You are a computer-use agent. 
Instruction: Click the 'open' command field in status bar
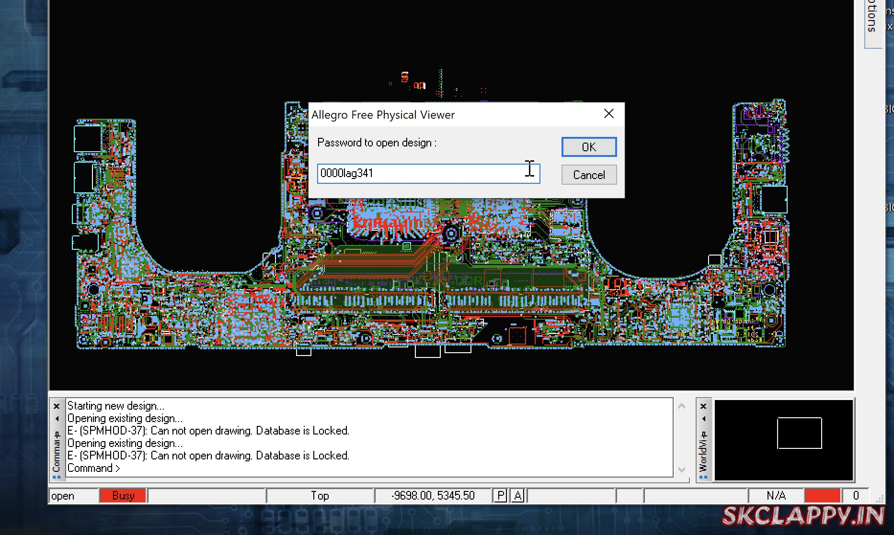(x=74, y=496)
